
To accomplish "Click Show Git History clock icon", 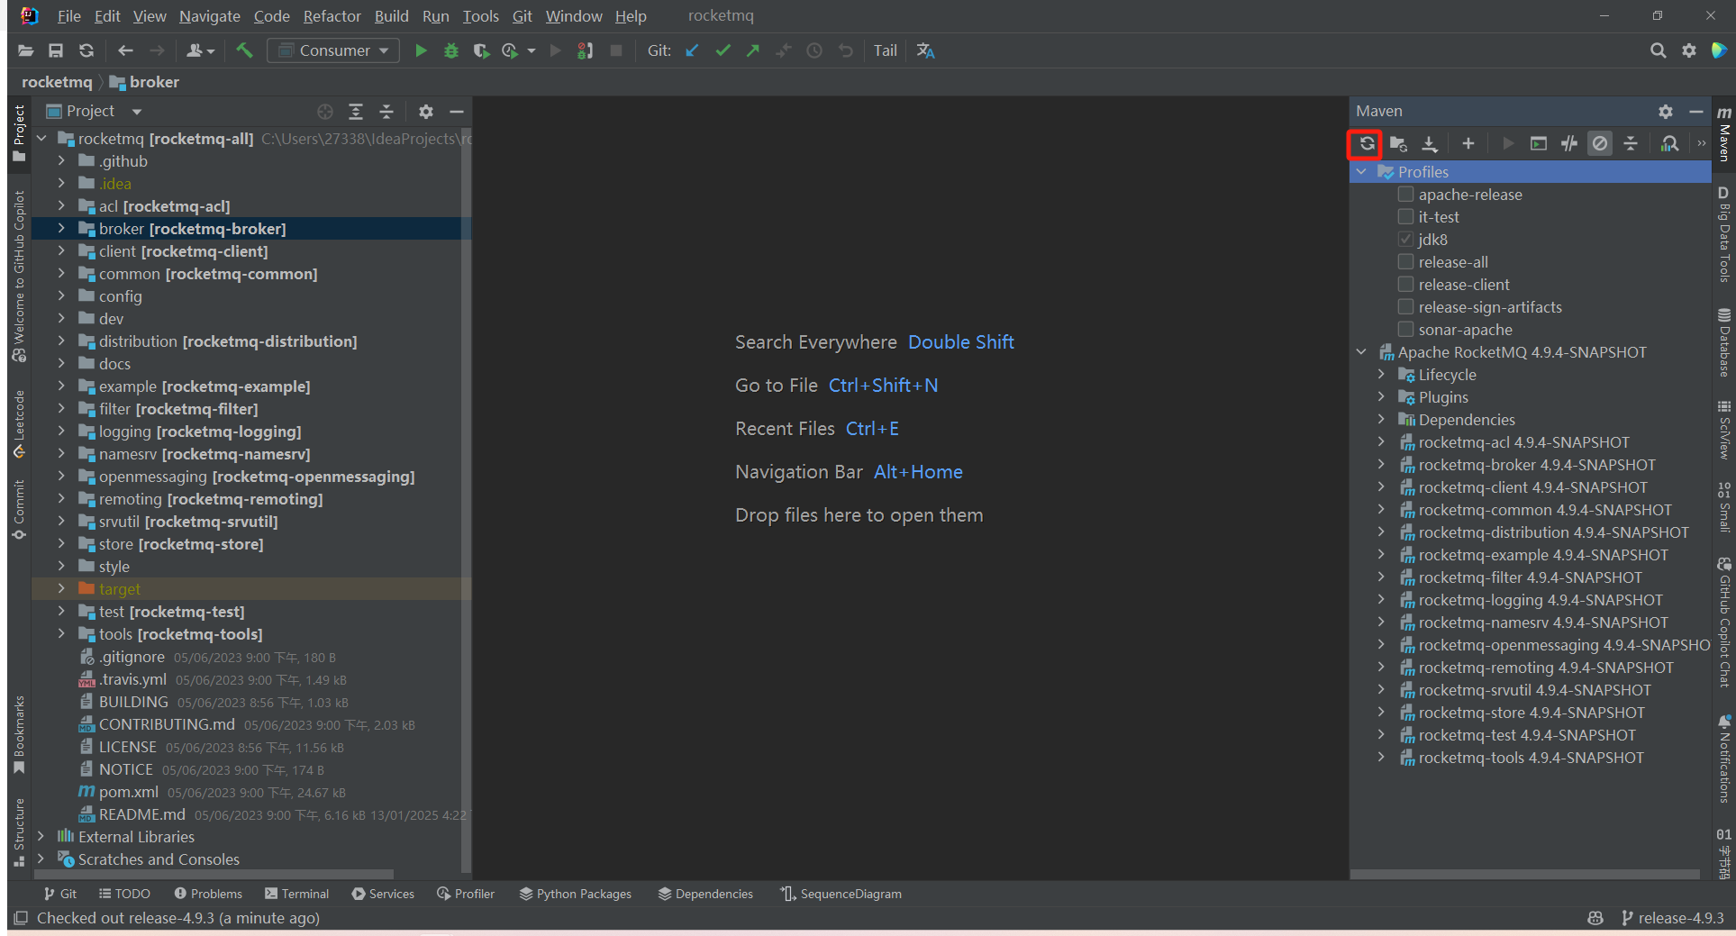I will [x=814, y=50].
